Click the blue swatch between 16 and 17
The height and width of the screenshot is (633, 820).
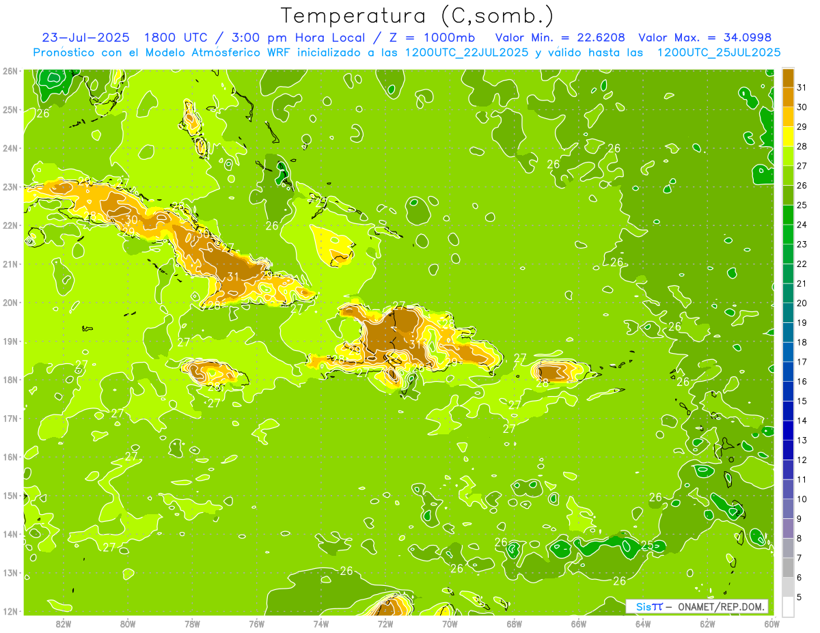point(788,371)
